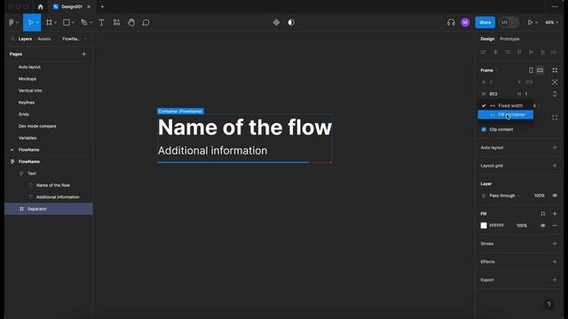Open the Resources components tool

point(116,22)
